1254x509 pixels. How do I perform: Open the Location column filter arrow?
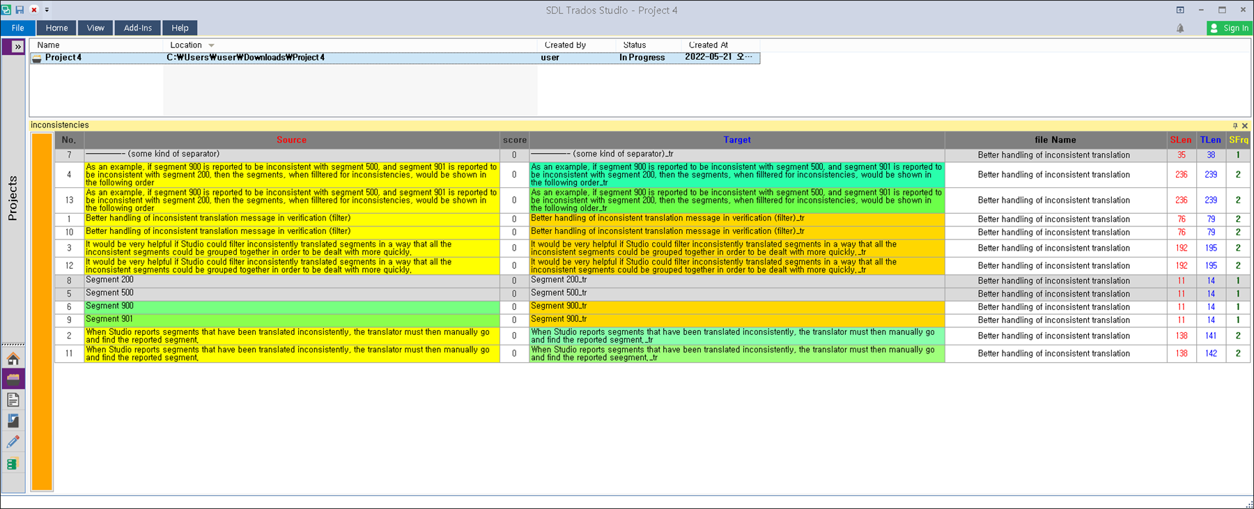pos(211,45)
